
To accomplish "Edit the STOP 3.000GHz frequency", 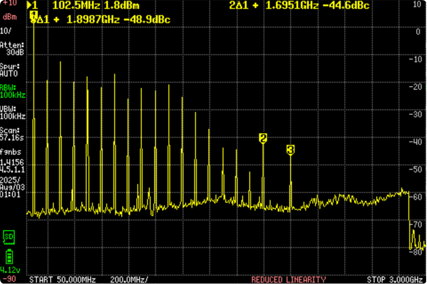I will (395, 280).
